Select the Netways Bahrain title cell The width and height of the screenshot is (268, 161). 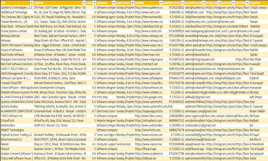click(17, 36)
